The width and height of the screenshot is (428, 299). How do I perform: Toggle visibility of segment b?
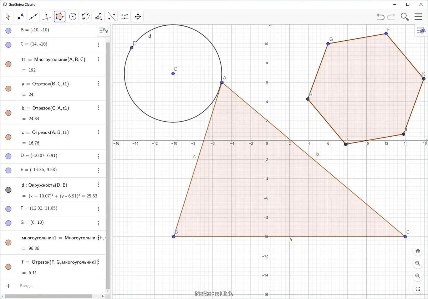pyautogui.click(x=9, y=113)
